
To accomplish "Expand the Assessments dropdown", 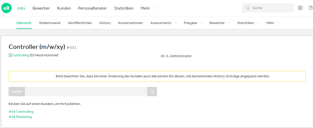I will click(163, 23).
